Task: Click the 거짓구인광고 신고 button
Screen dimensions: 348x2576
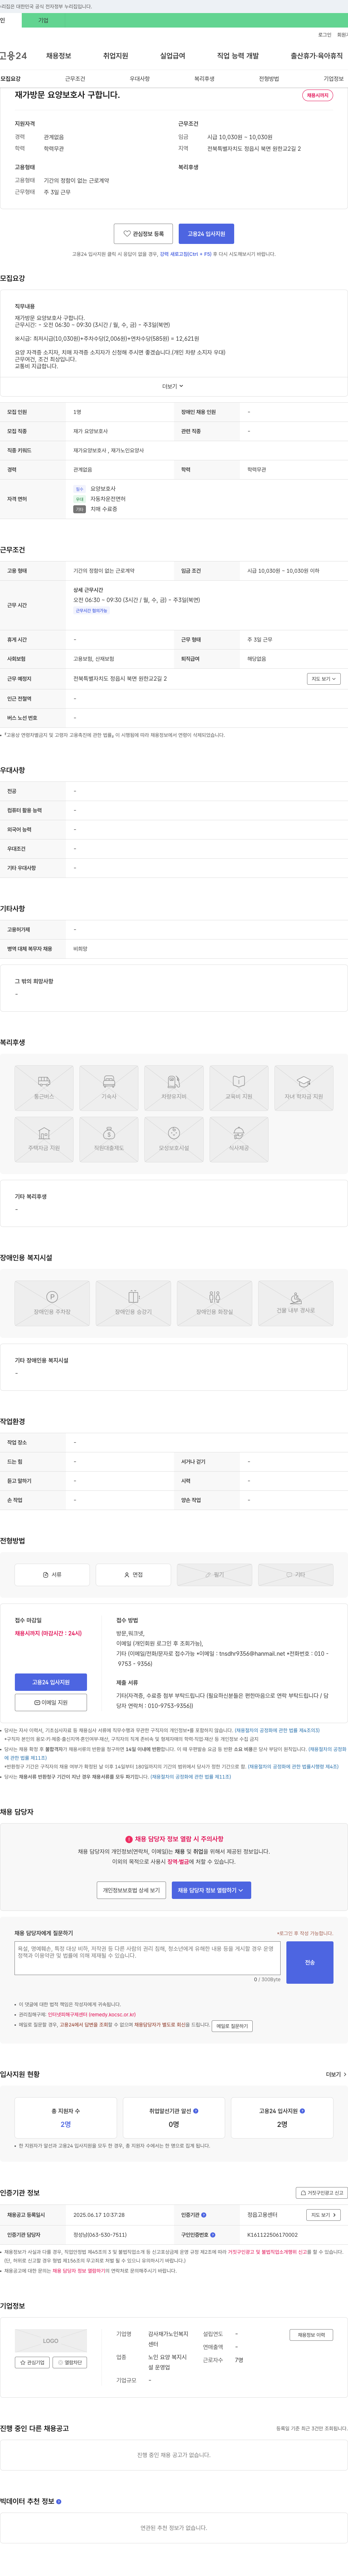Action: [x=322, y=2193]
